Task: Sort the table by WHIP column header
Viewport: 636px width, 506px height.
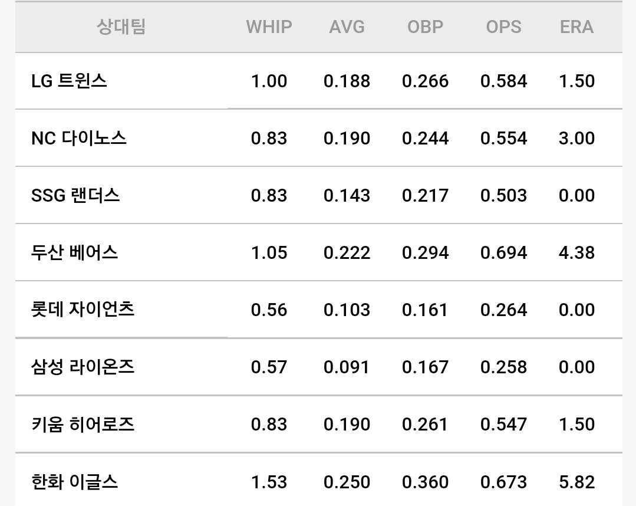Action: click(x=269, y=27)
